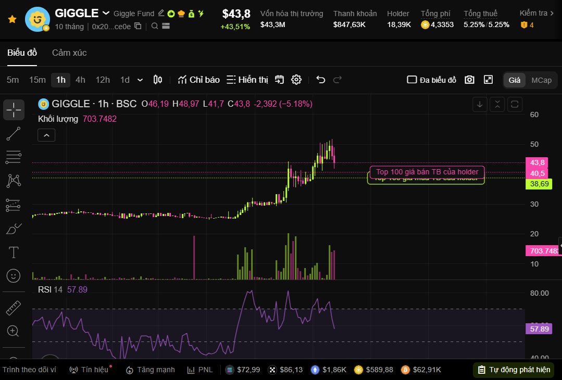This screenshot has width=562, height=380.
Task: Take a chart snapshot with camera icon
Action: pyautogui.click(x=469, y=80)
